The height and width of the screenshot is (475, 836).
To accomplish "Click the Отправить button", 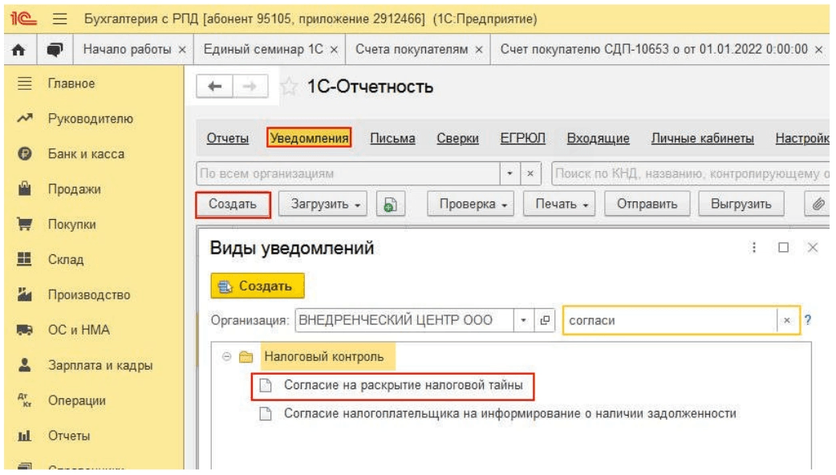I will [x=647, y=204].
